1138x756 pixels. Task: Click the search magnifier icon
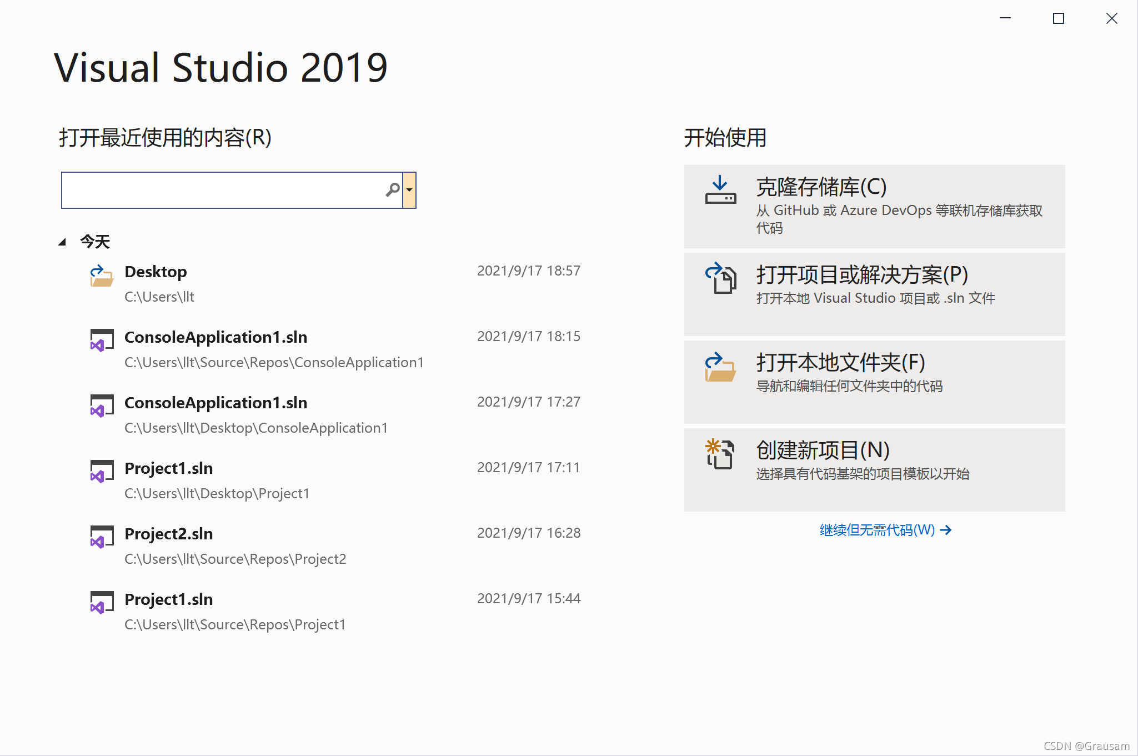pyautogui.click(x=393, y=190)
